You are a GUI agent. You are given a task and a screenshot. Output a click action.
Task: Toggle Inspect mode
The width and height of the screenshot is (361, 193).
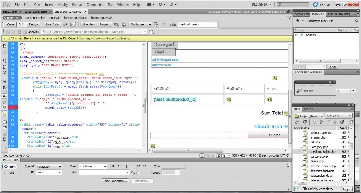coord(105,24)
